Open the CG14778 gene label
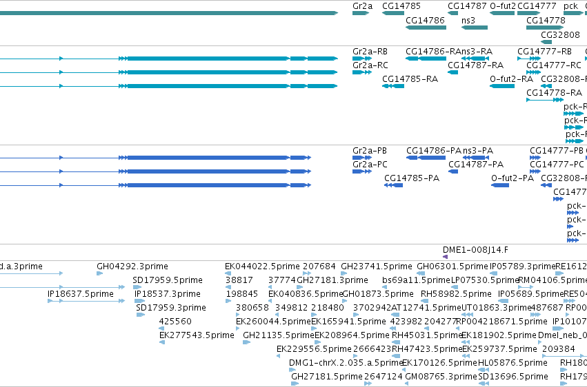 coord(546,20)
